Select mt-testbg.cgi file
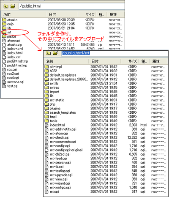The image size is (169, 197). point(57,171)
